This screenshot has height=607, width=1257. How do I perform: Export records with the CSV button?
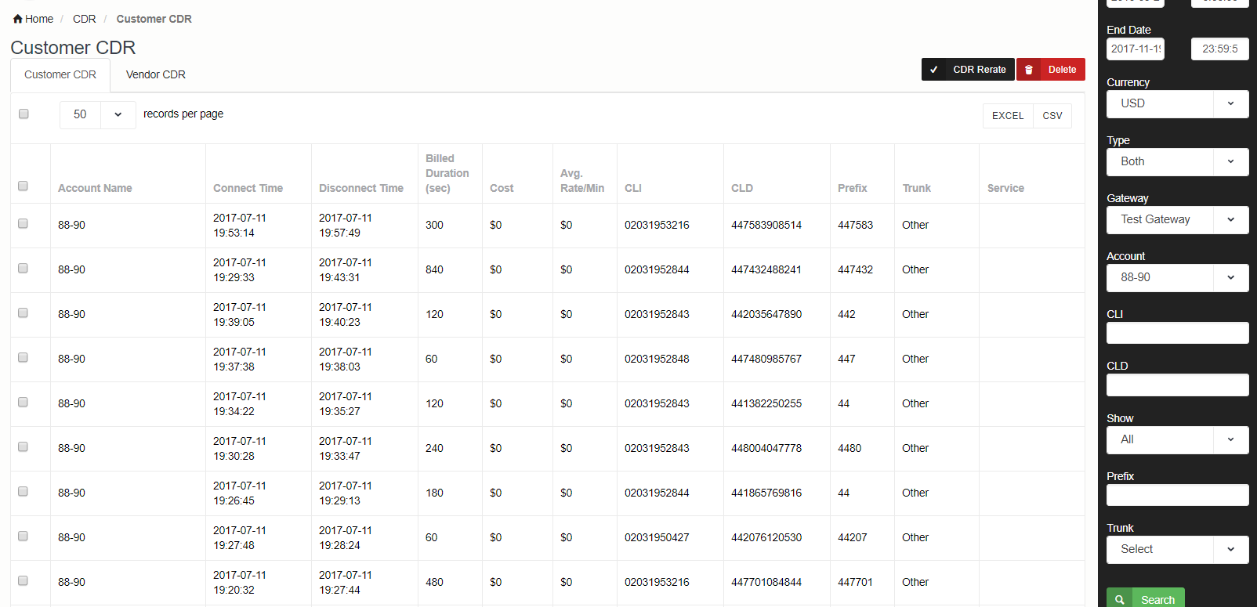point(1052,116)
